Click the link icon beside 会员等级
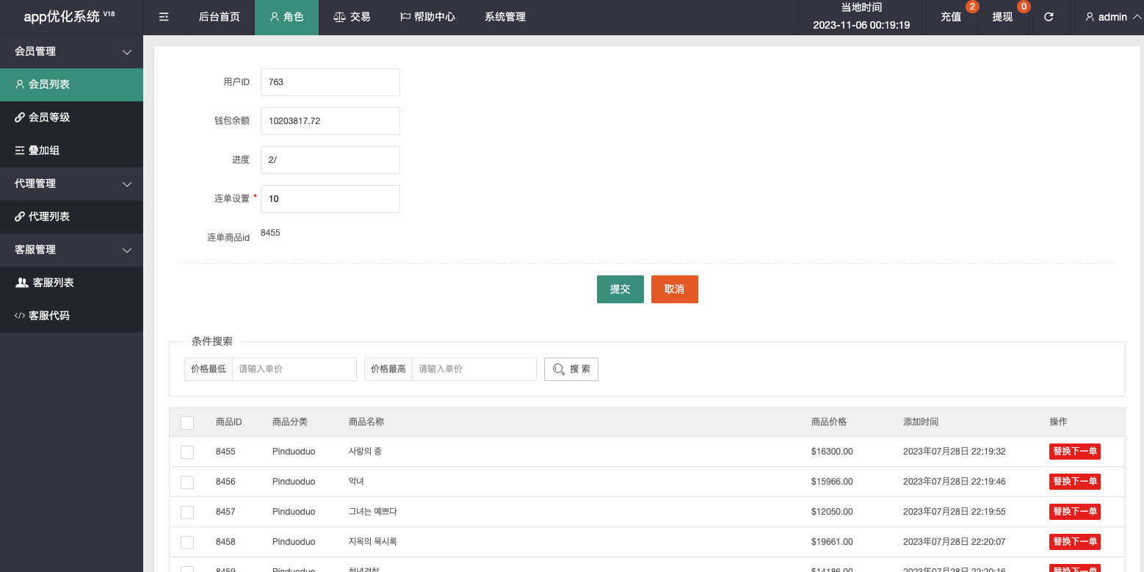The width and height of the screenshot is (1144, 572). [20, 117]
